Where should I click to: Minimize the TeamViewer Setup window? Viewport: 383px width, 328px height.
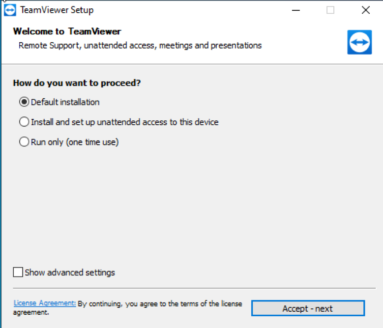296,10
